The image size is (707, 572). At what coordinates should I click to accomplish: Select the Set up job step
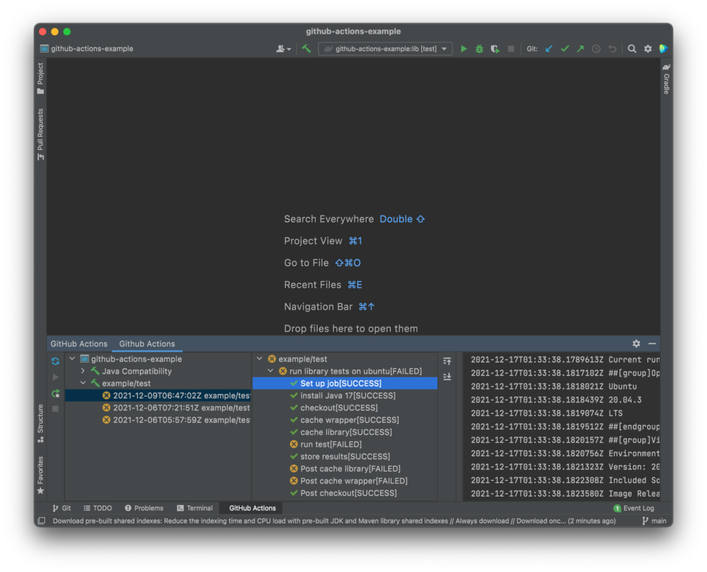[x=345, y=383]
